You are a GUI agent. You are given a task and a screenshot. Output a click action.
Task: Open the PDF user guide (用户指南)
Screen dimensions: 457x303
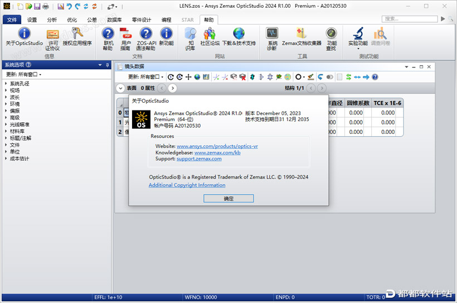pos(125,33)
